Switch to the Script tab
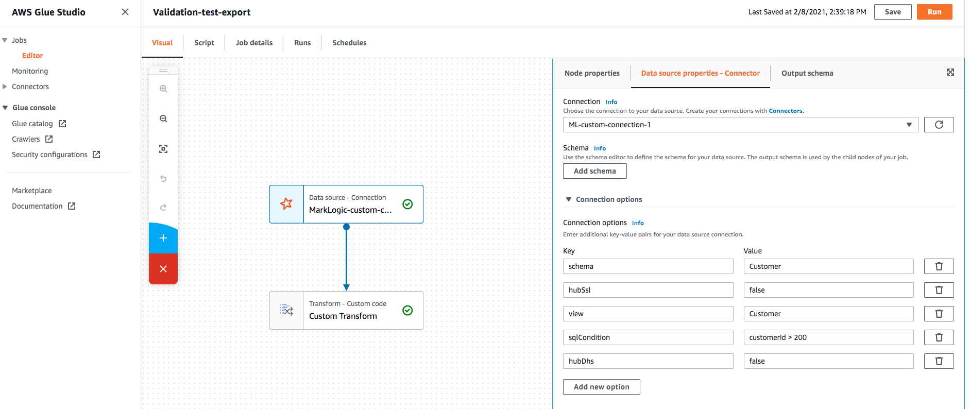The image size is (970, 409). (204, 43)
